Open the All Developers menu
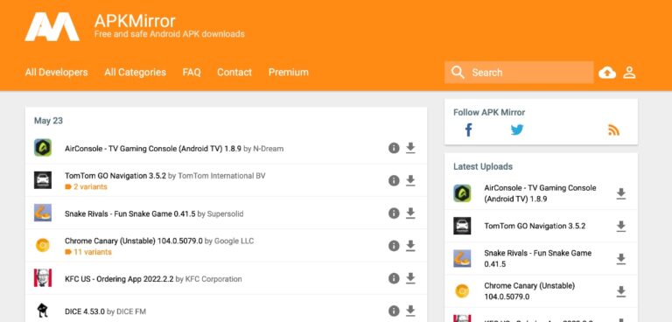672x322 pixels. pos(56,72)
